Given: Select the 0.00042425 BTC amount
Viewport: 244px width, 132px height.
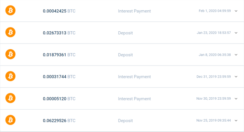Looking at the screenshot, I should coord(59,11).
